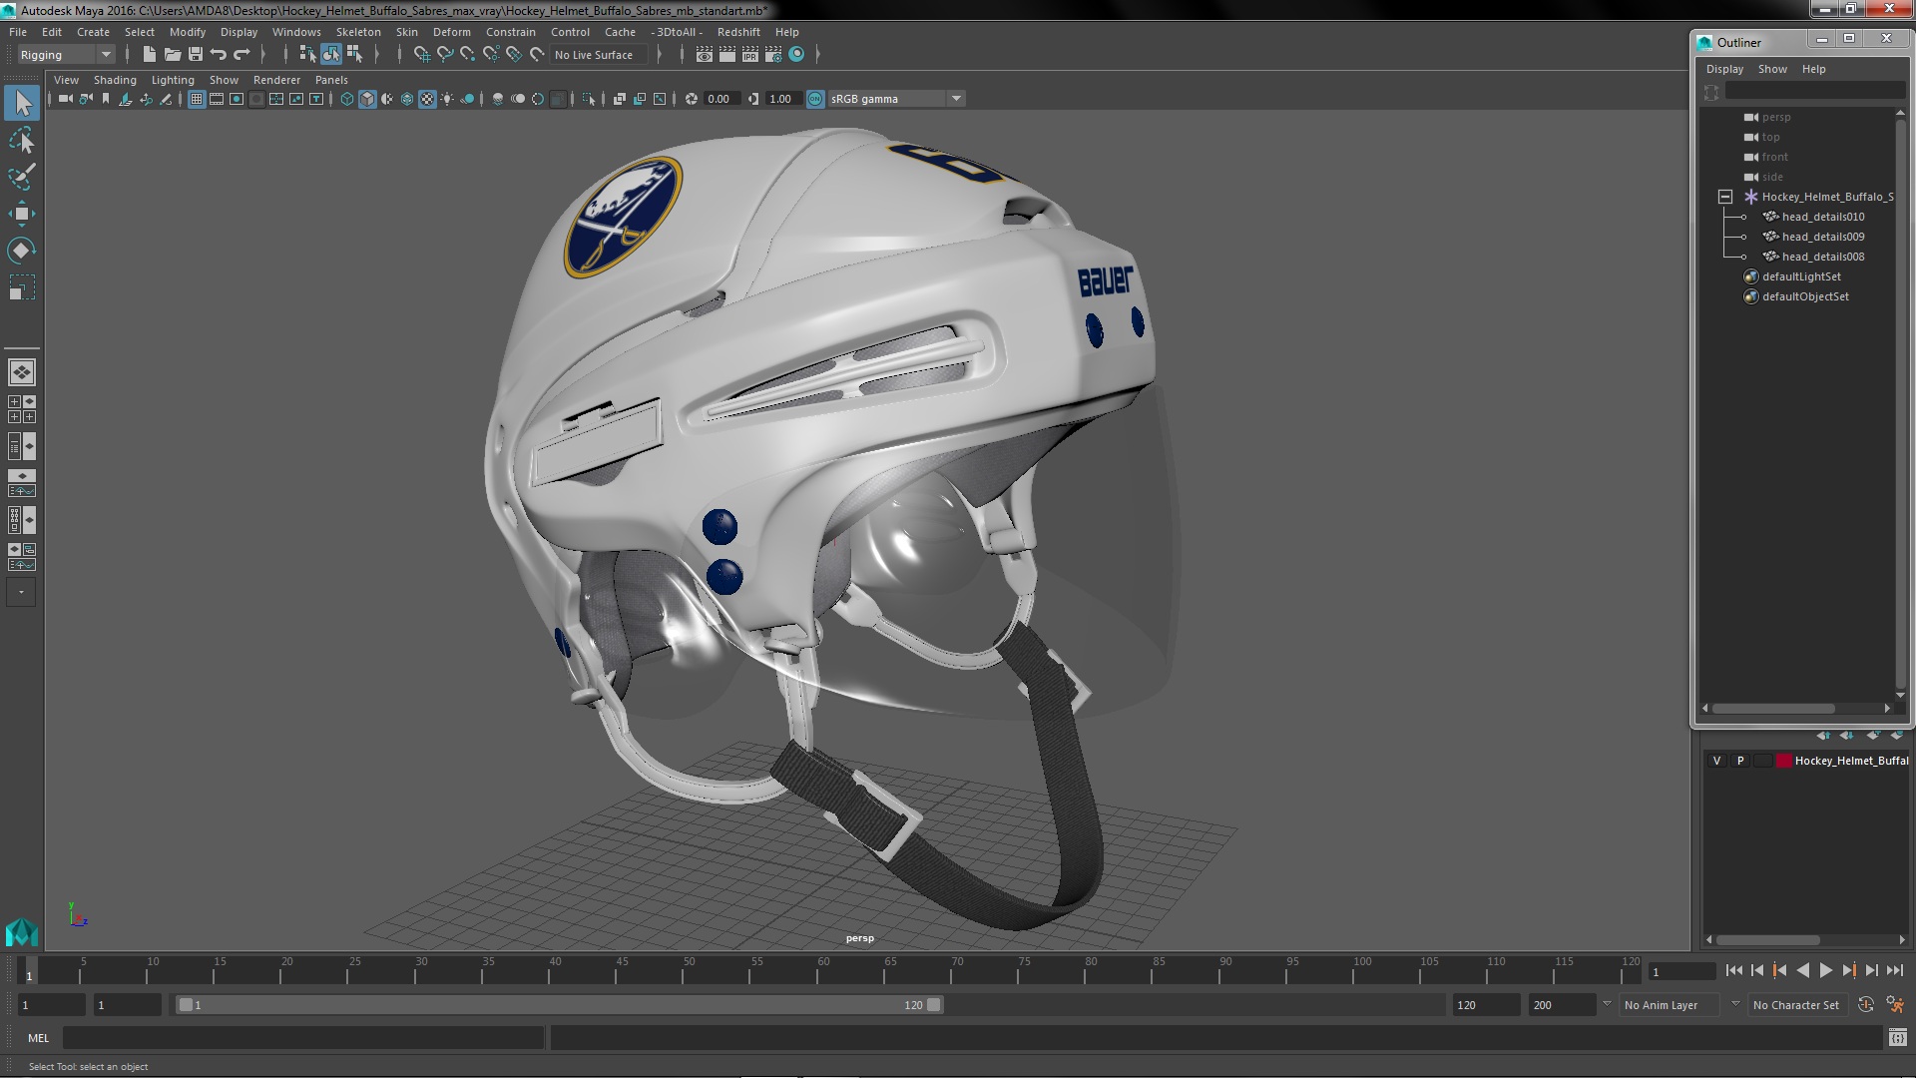This screenshot has width=1916, height=1078.
Task: Open Render Settings window
Action: pos(773,55)
